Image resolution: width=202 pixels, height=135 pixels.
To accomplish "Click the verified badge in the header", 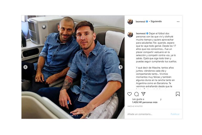I will [147, 21].
